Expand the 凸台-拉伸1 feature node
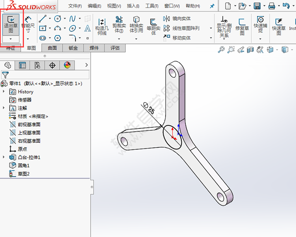296x237 pixels. click(x=4, y=157)
